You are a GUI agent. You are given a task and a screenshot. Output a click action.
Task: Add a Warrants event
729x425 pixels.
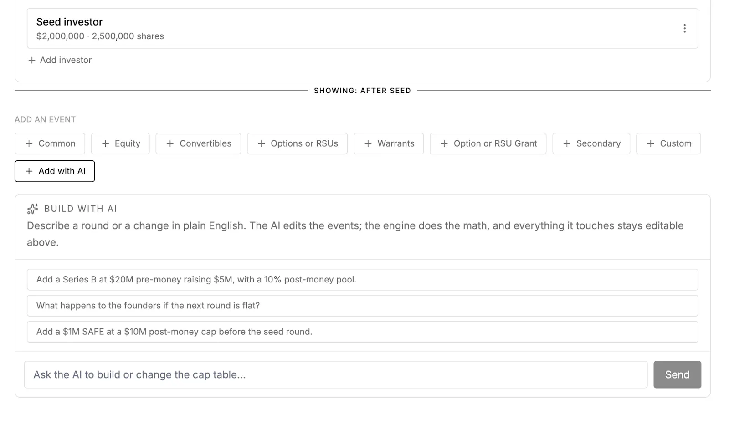coord(389,143)
